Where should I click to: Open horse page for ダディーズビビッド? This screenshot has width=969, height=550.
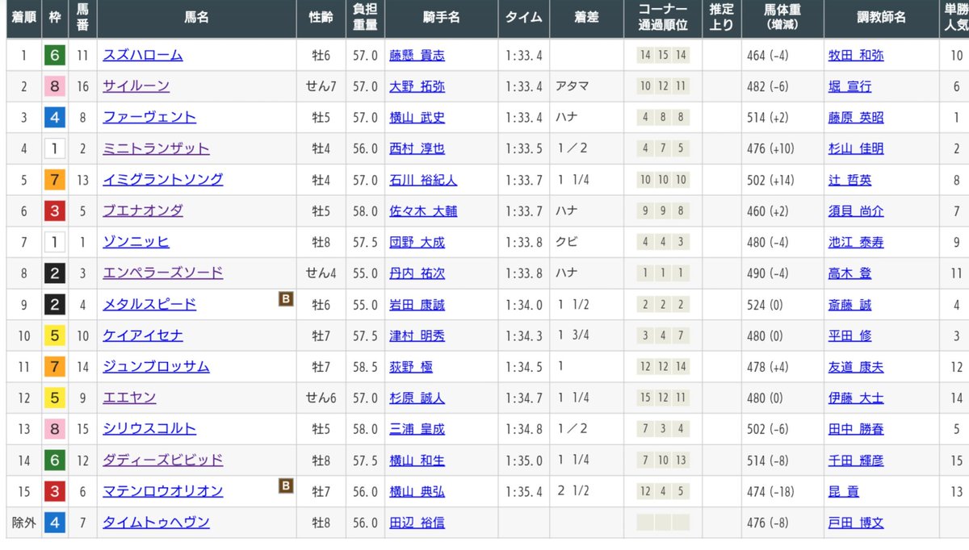coord(162,460)
